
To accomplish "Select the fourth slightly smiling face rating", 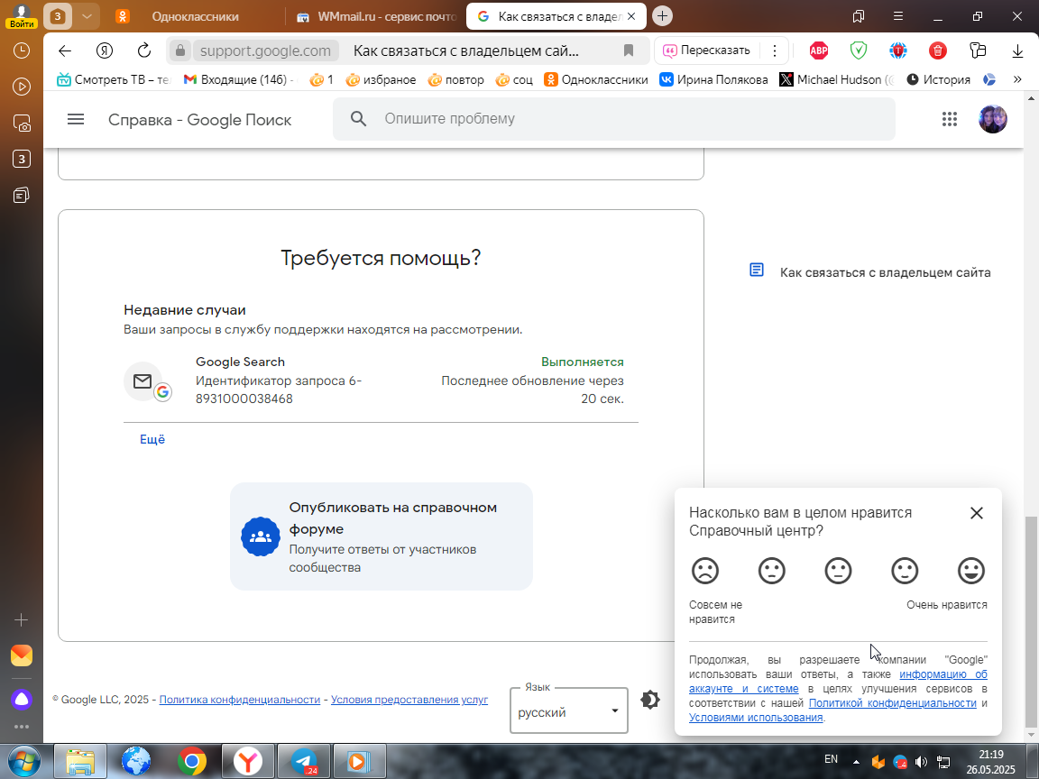I will click(905, 571).
